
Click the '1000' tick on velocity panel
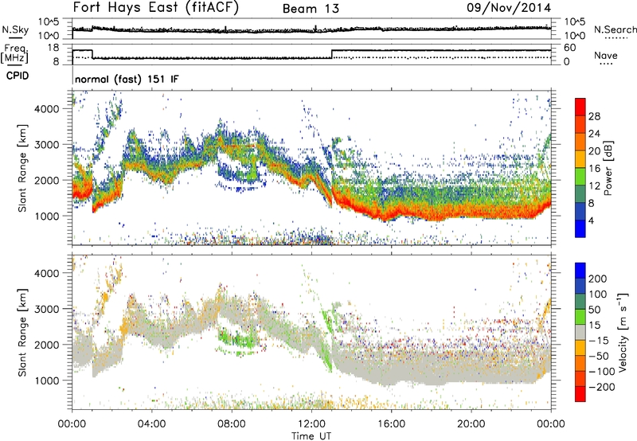[x=46, y=381]
